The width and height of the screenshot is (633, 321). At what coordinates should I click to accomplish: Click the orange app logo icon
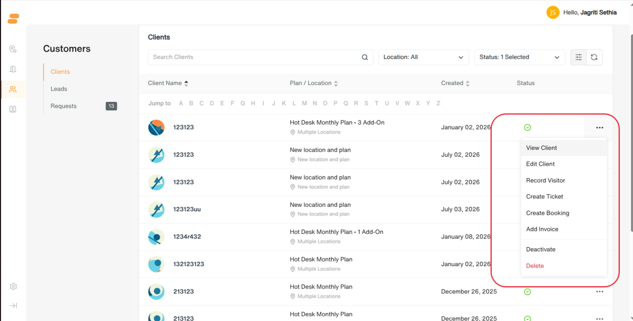(13, 19)
